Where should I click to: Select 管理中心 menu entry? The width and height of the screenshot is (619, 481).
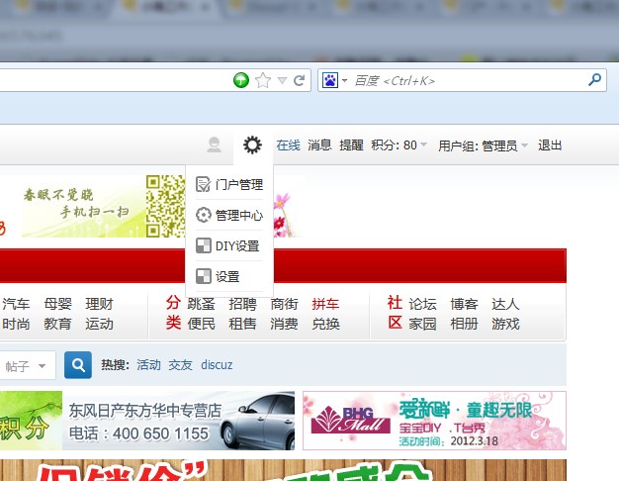pos(229,215)
